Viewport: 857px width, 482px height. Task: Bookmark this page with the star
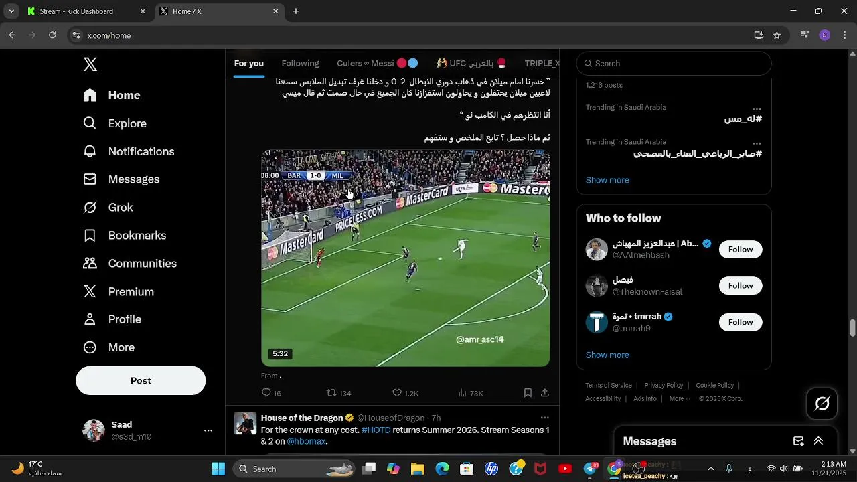777,35
